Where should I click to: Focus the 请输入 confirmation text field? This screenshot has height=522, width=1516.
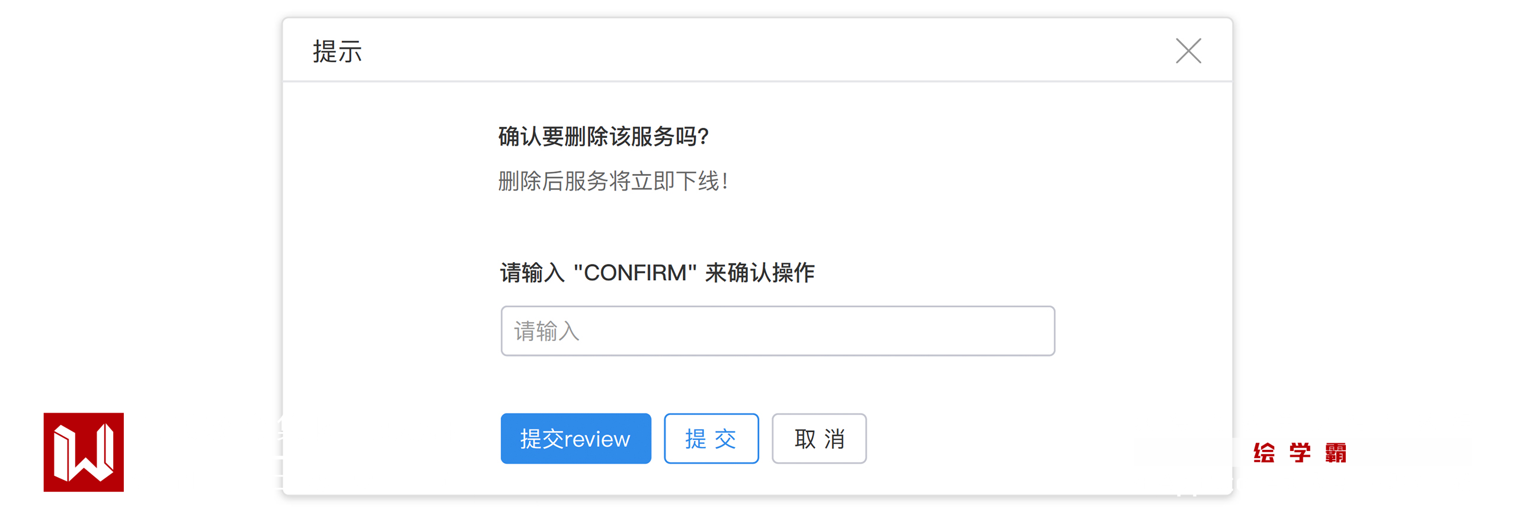(x=777, y=331)
